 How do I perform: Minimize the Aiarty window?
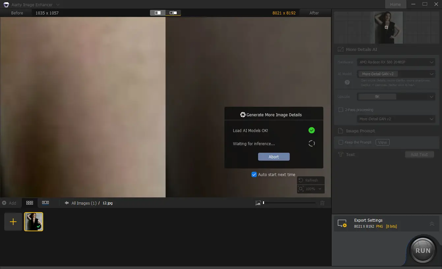[x=413, y=4]
